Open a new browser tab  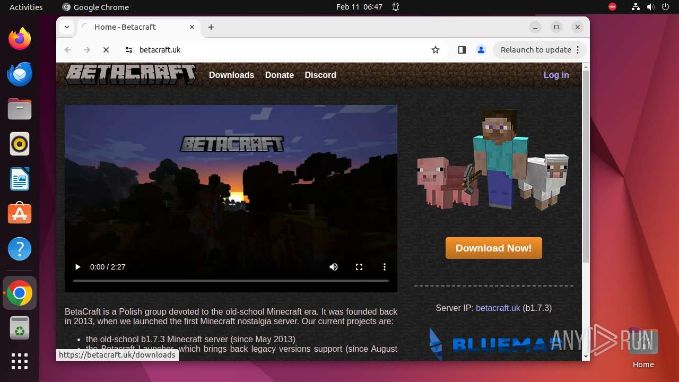[211, 27]
